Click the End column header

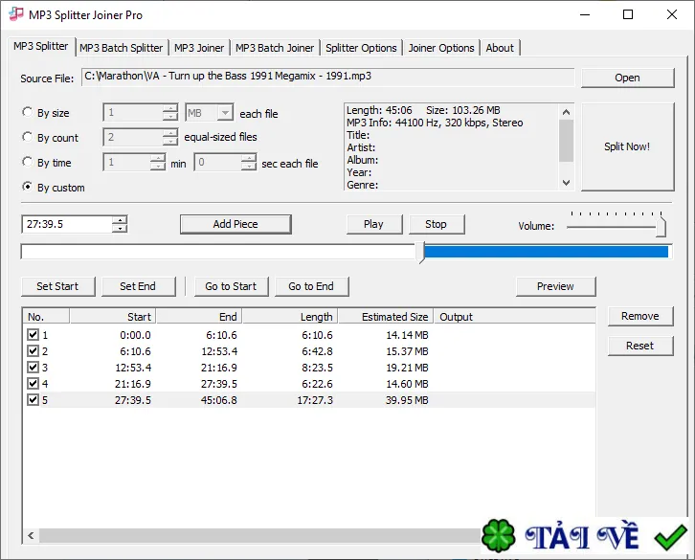(199, 317)
